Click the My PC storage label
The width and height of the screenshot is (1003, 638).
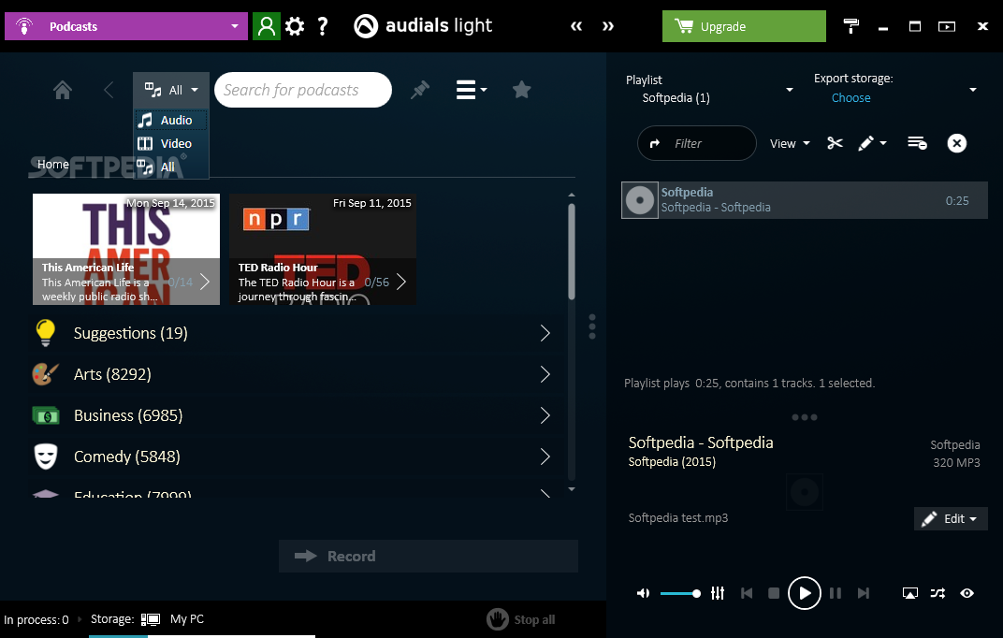click(187, 618)
